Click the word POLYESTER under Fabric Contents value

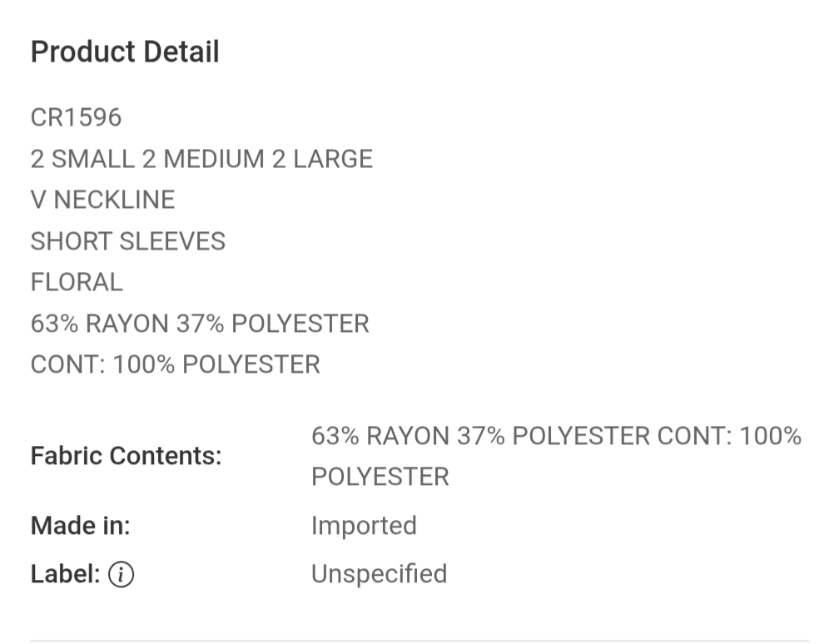click(380, 477)
